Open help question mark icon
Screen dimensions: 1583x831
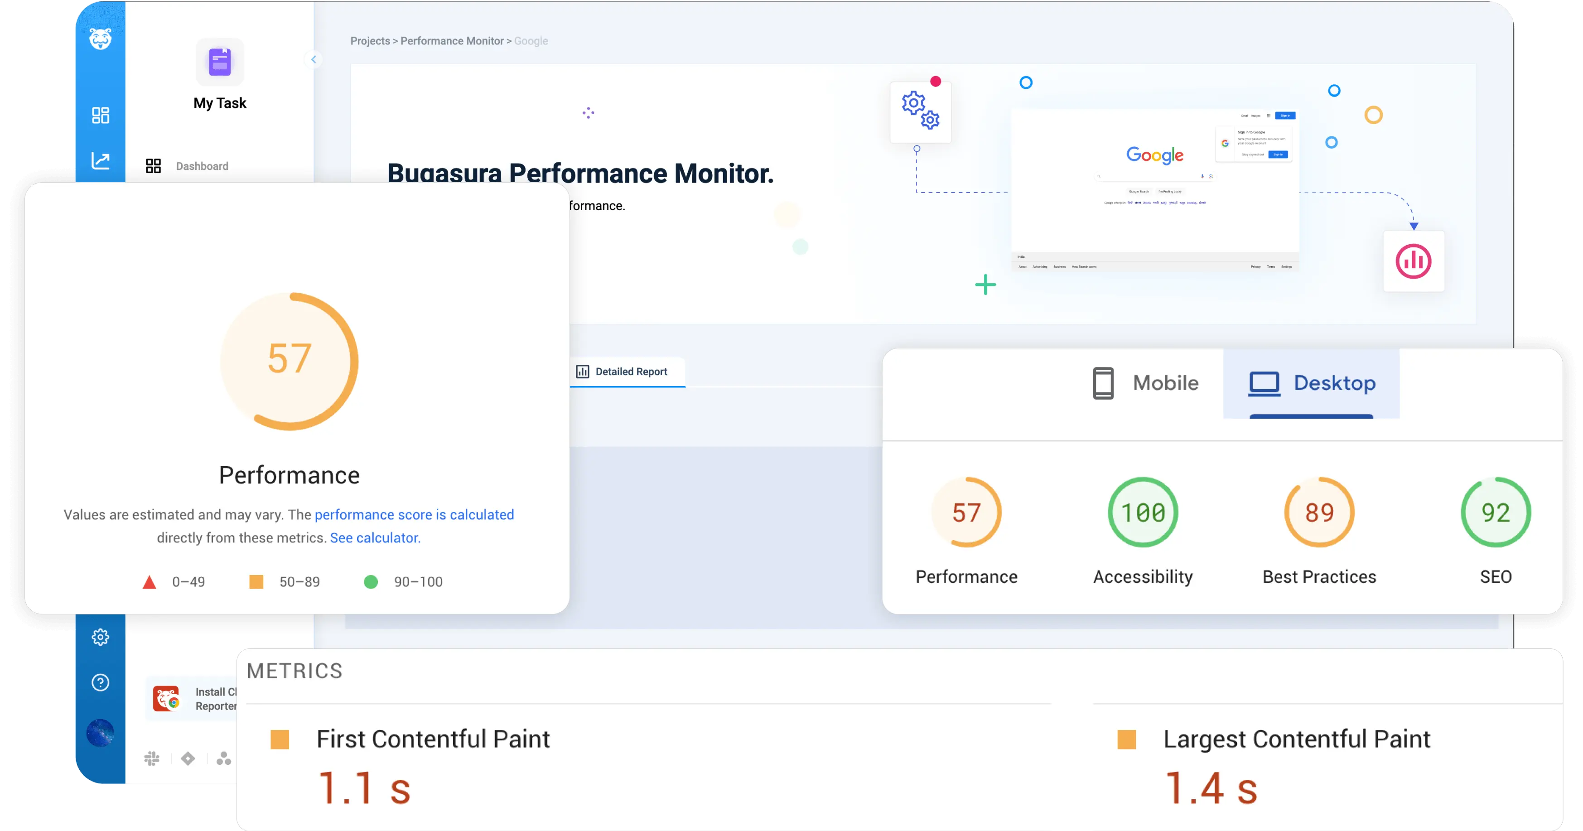(100, 682)
